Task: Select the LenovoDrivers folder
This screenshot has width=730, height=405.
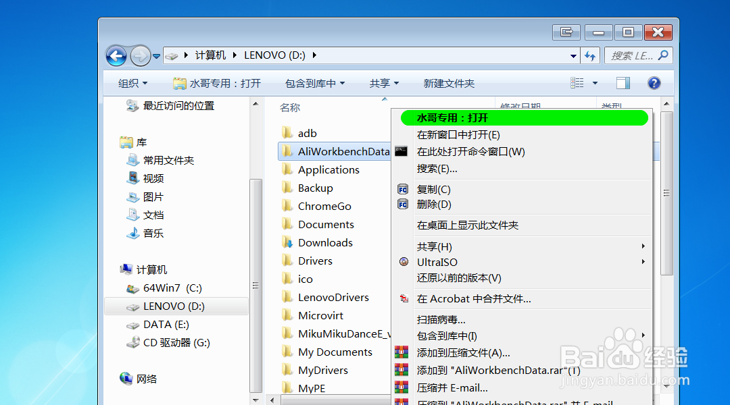Action: click(325, 297)
